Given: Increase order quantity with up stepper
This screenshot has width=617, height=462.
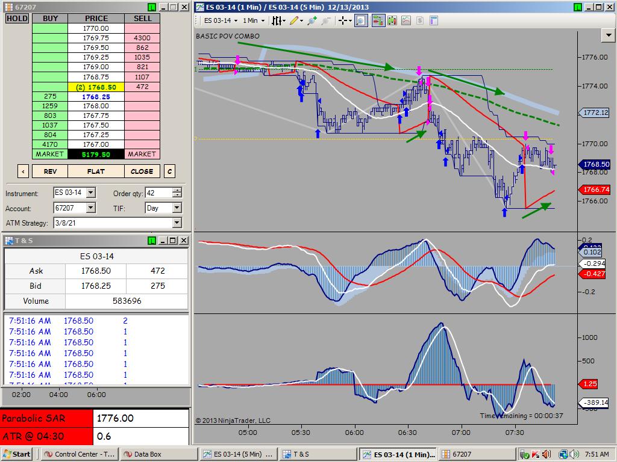Looking at the screenshot, I should point(178,190).
